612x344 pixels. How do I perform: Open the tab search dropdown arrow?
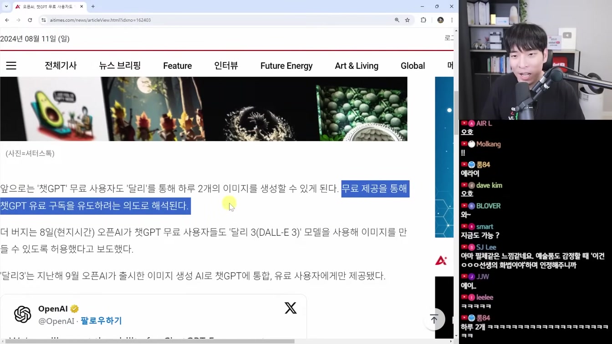point(6,6)
